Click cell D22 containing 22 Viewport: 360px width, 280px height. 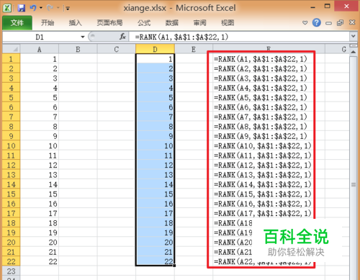[x=155, y=261]
